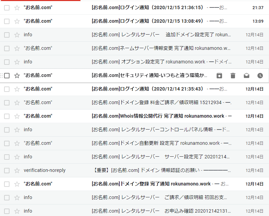Star the お申込み確認 email

[x=17, y=211]
